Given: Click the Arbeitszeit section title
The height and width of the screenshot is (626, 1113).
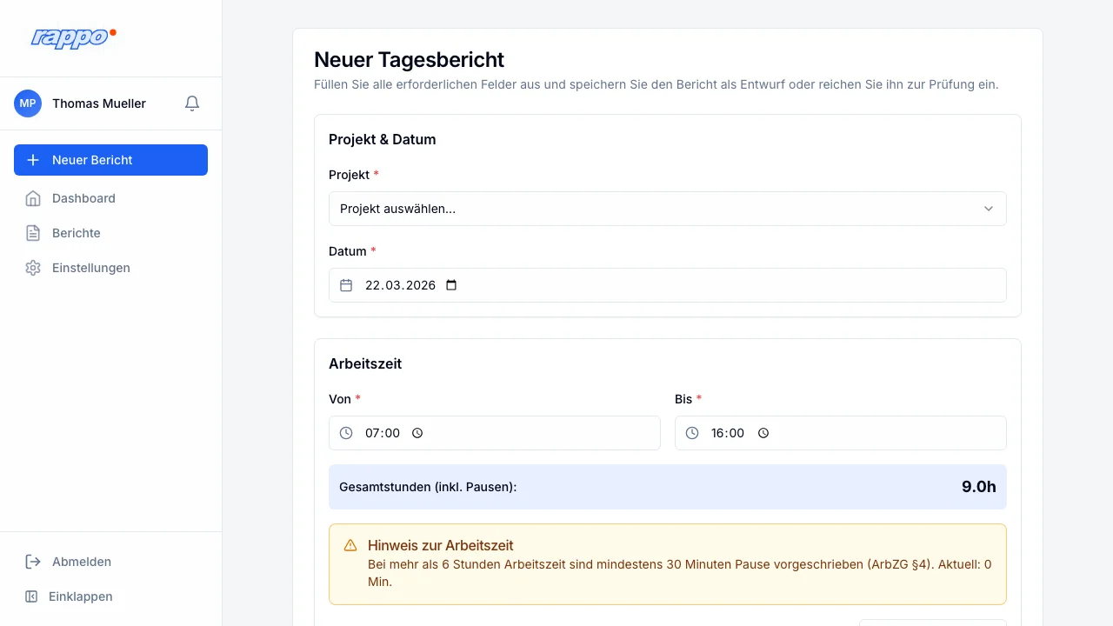Looking at the screenshot, I should click(x=365, y=363).
